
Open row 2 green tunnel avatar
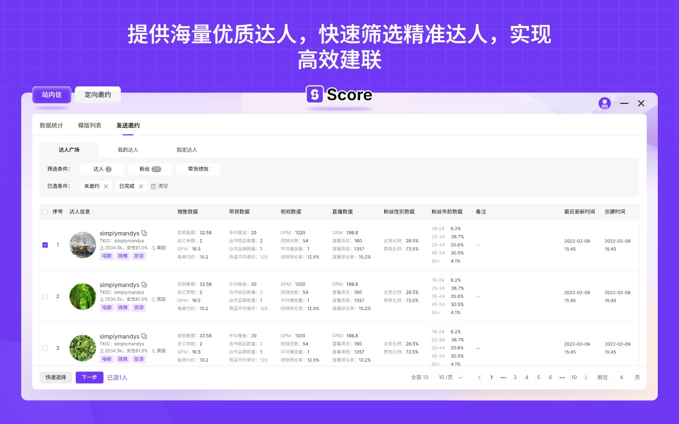[83, 296]
